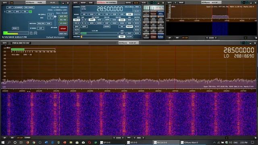Adjust the VOLUME slider in RX Control
This screenshot has height=145, width=258.
click(x=99, y=37)
